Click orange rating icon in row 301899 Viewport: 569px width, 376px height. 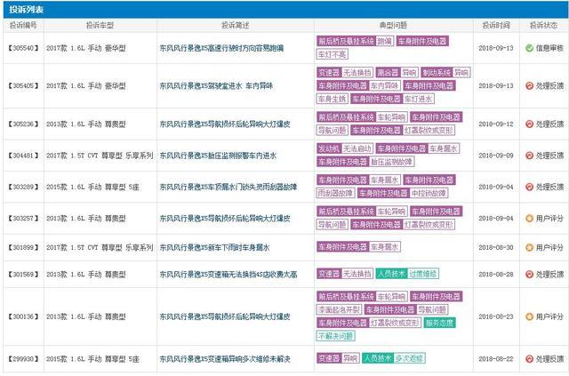tap(530, 247)
